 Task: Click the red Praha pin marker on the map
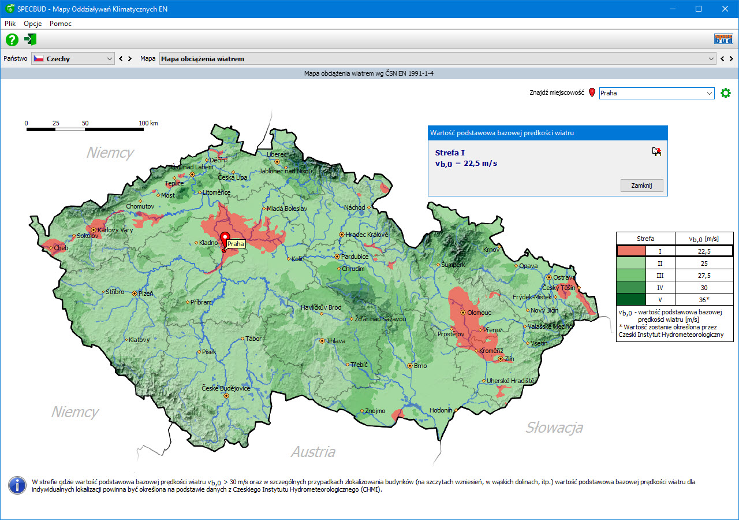click(225, 239)
